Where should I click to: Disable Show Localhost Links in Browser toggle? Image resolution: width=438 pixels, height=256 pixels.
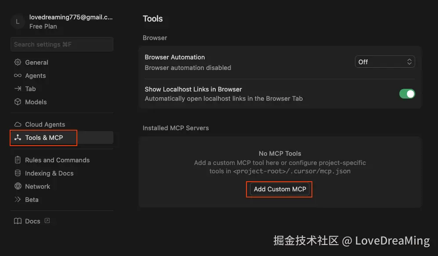click(x=407, y=94)
